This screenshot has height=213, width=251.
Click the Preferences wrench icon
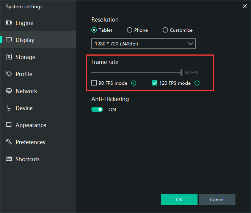point(9,142)
